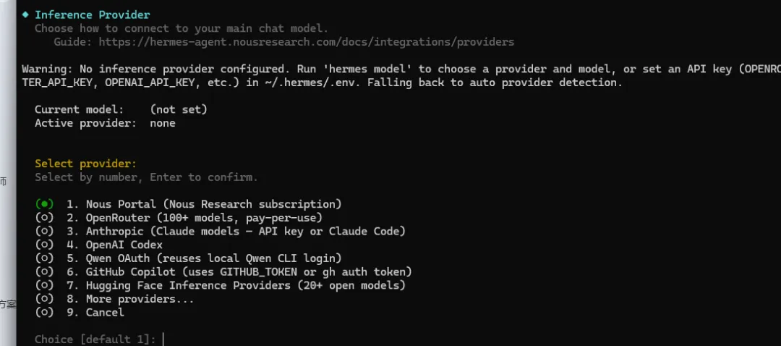
Task: Click the GitHub Copilot option label
Action: (248, 271)
